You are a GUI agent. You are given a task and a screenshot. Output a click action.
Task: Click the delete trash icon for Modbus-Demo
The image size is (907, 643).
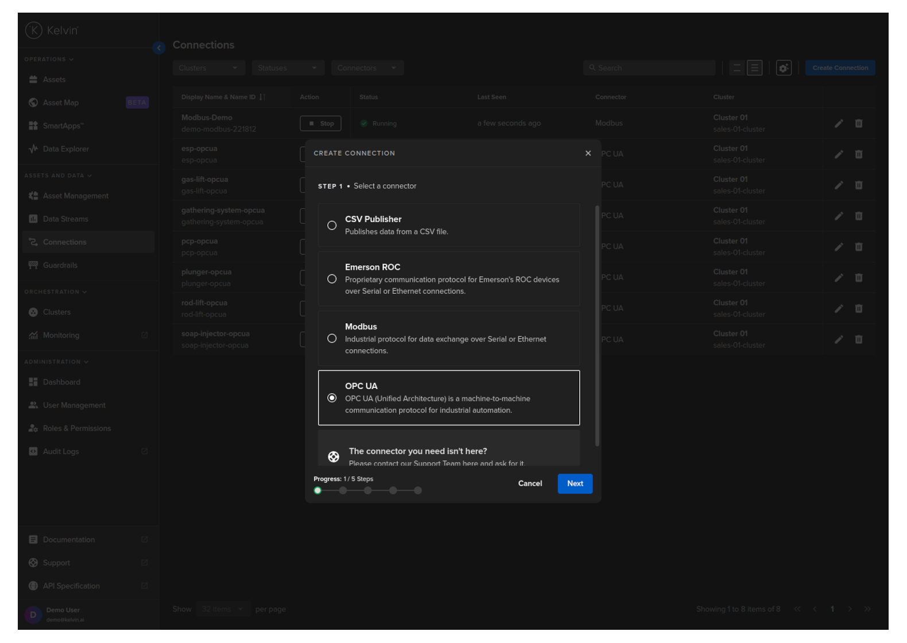tap(858, 123)
